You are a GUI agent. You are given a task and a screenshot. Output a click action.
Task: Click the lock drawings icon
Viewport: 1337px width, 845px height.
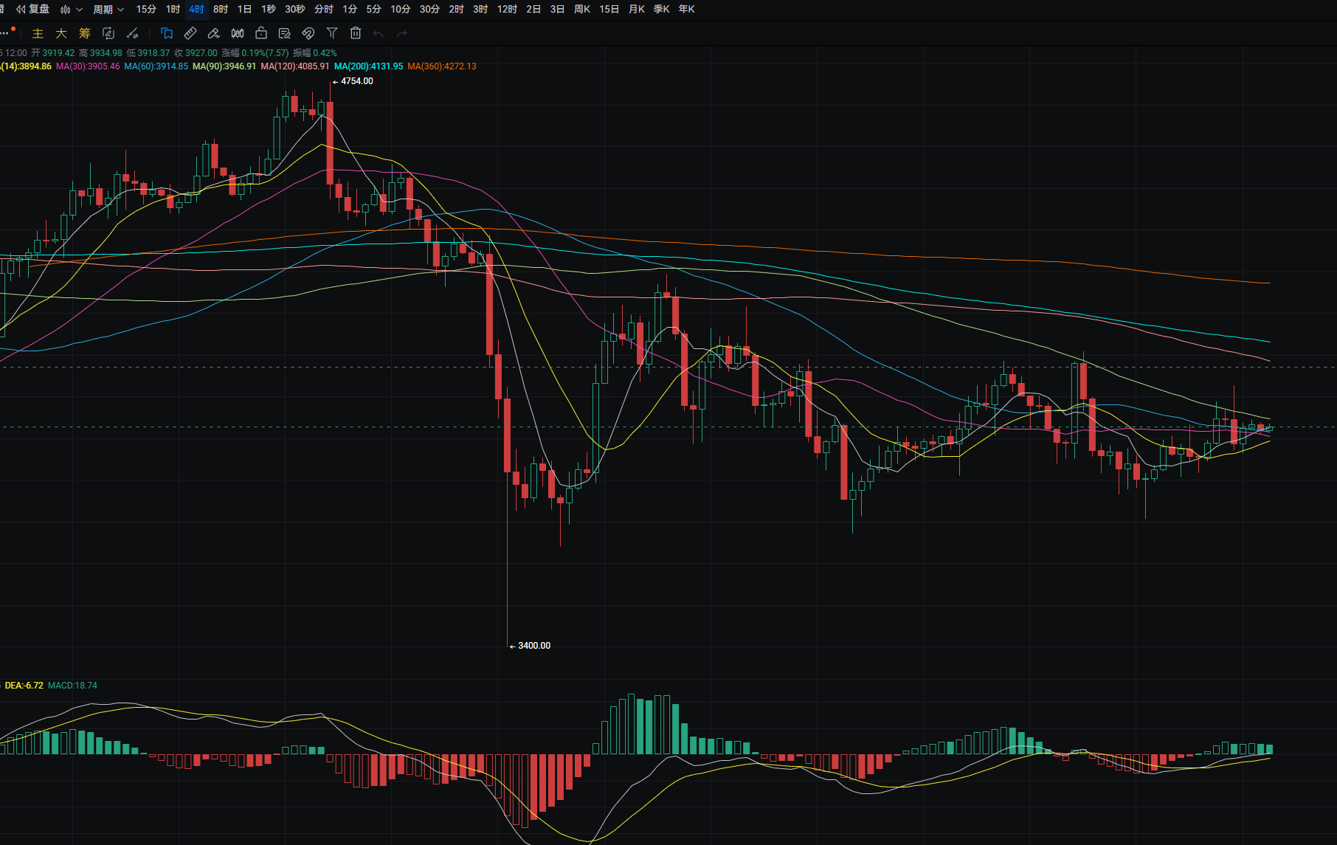tap(261, 33)
